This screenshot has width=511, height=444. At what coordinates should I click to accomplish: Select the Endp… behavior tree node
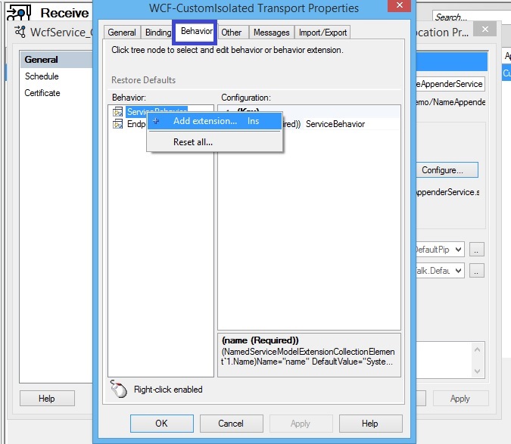[x=136, y=124]
